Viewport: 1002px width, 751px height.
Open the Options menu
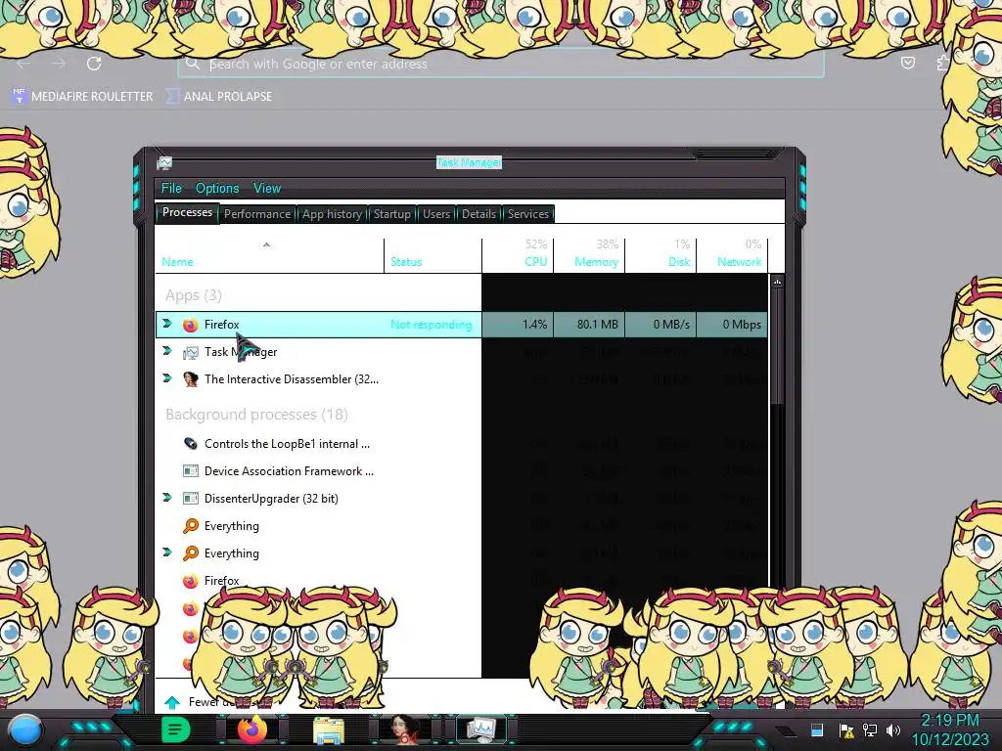217,189
